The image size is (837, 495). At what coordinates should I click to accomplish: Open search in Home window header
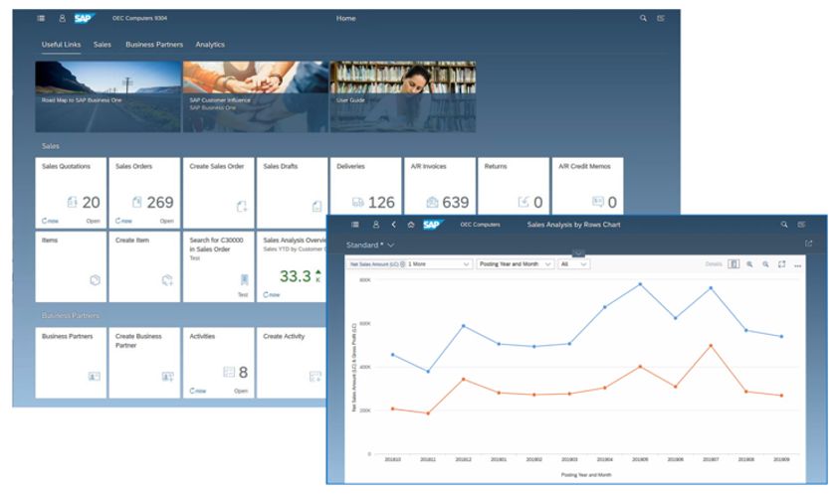(643, 18)
